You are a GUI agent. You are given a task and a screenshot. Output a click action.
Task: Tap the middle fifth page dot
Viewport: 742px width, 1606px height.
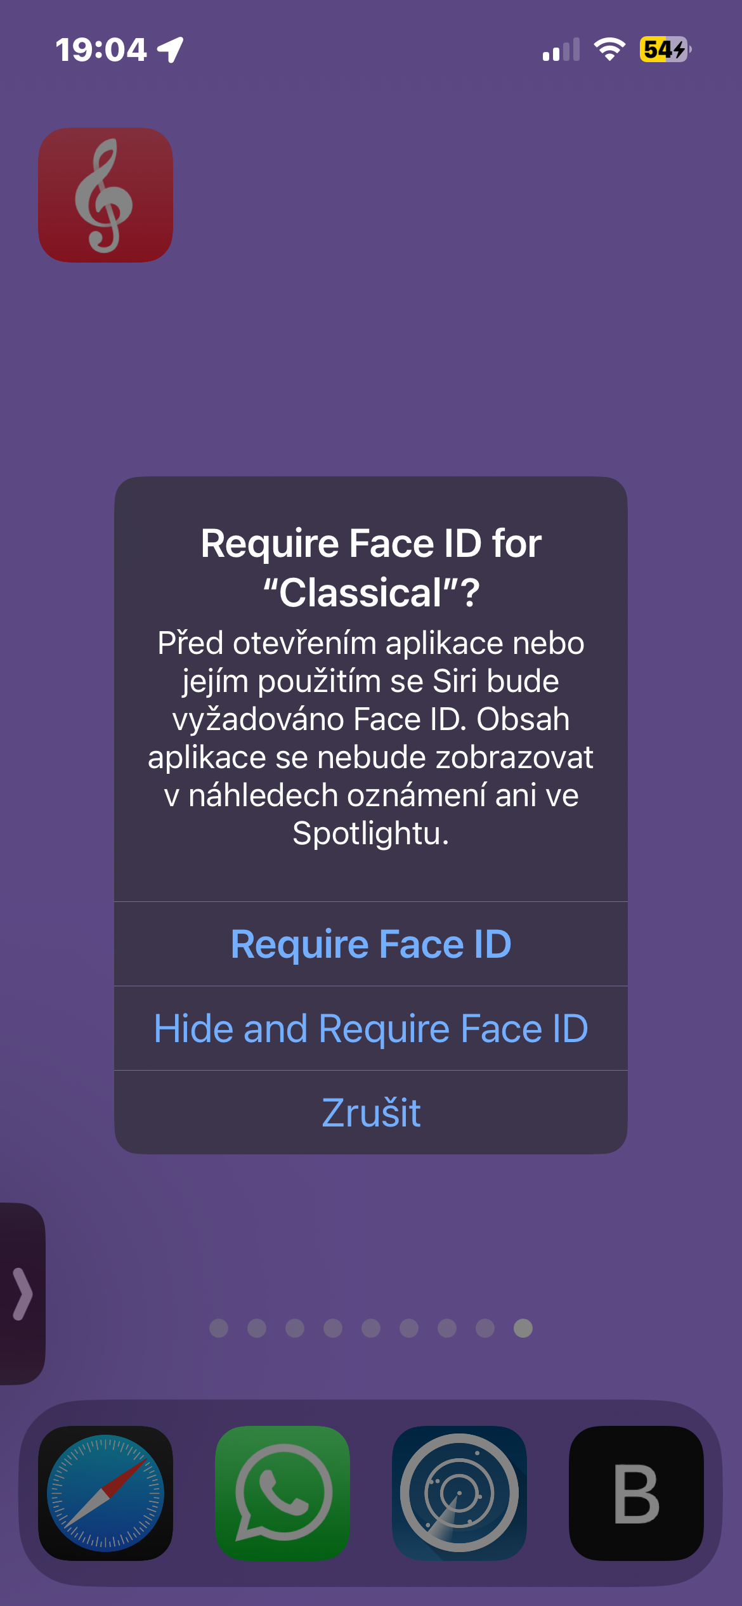(371, 1328)
